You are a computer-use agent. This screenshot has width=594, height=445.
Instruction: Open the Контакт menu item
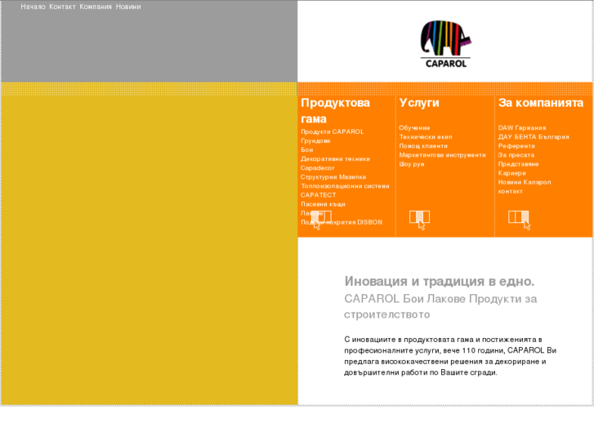point(62,7)
